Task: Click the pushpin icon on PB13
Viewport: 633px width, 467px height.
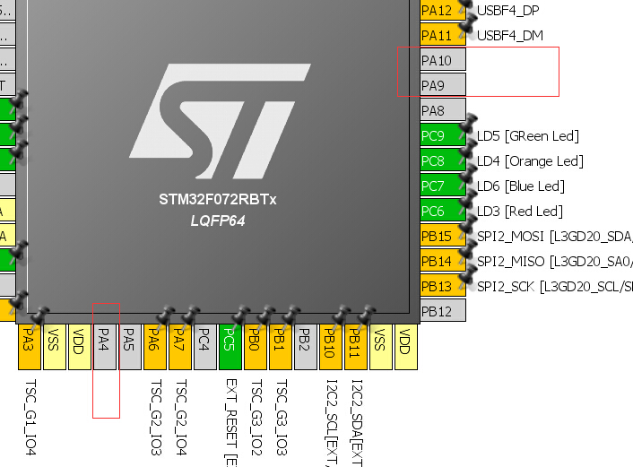Action: click(x=467, y=276)
